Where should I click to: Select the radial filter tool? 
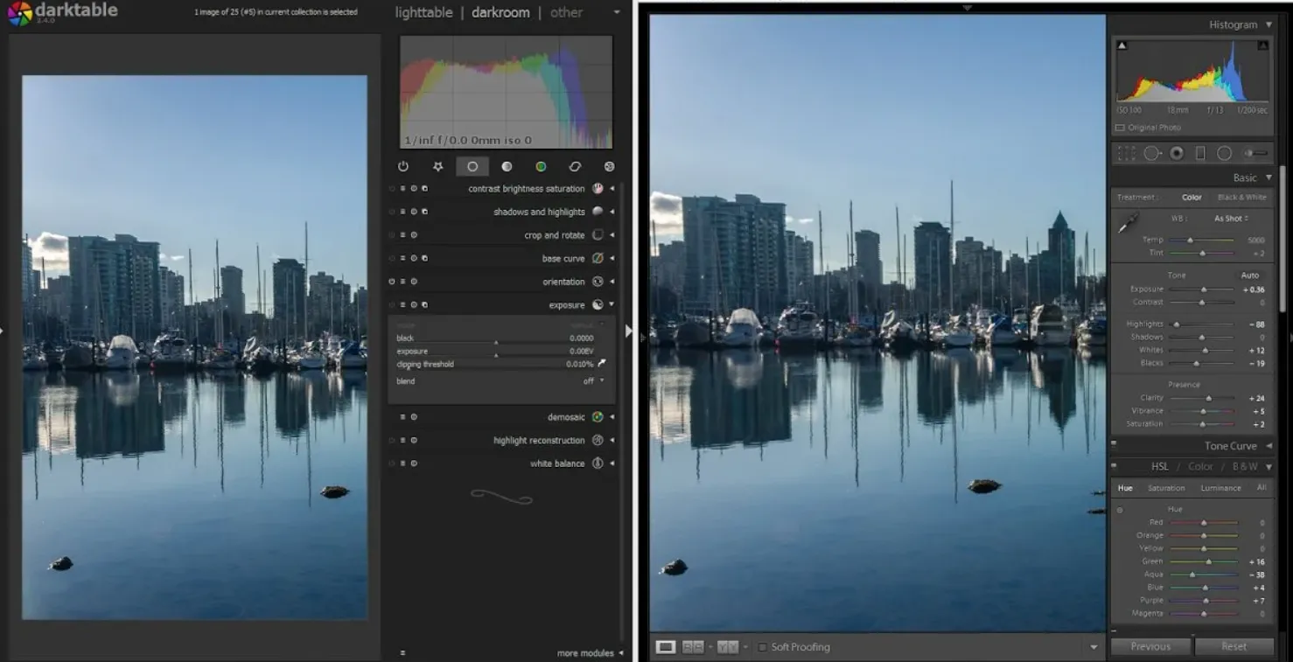[x=1224, y=153]
